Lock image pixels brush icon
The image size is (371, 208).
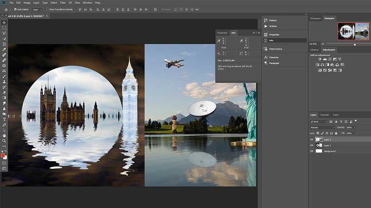click(322, 133)
